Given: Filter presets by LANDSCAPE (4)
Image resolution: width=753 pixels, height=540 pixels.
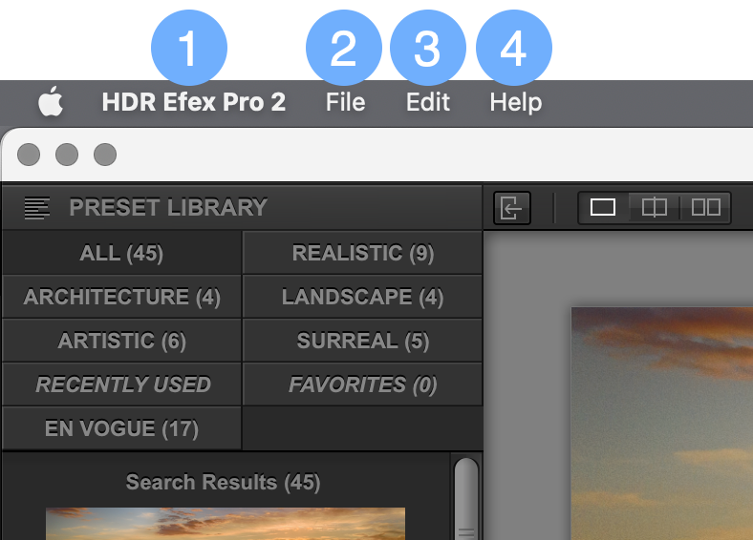Looking at the screenshot, I should [362, 297].
